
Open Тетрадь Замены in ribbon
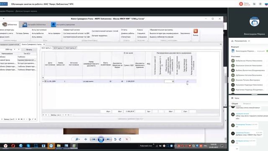(x=22, y=34)
